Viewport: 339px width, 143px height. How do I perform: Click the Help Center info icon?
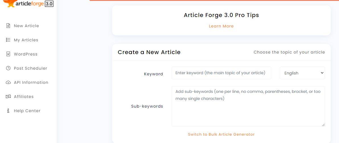(8, 111)
